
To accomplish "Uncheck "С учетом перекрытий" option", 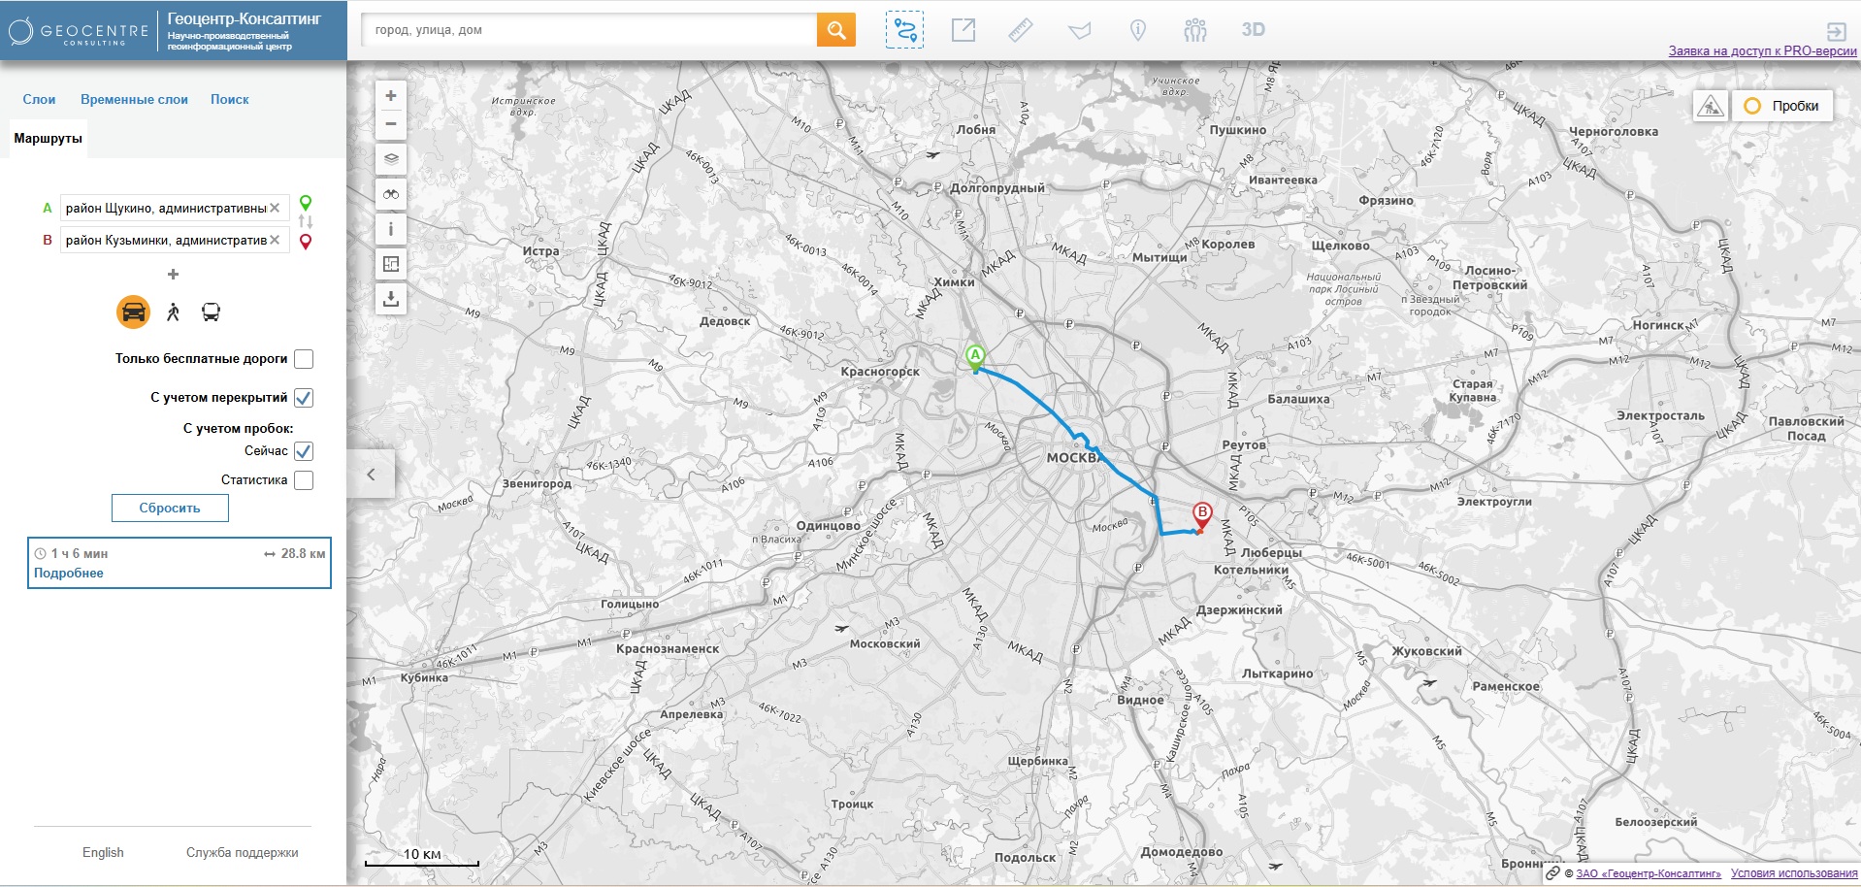I will (304, 398).
